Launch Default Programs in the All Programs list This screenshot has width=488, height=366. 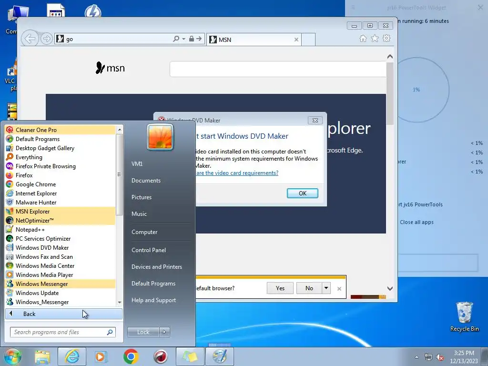click(60, 139)
